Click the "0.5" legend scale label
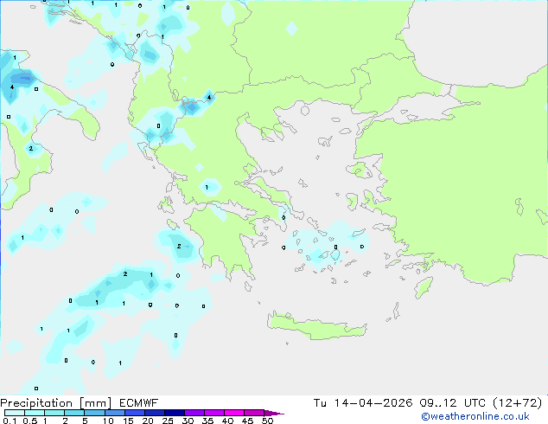Screen dimensions: 548x424 (30, 421)
